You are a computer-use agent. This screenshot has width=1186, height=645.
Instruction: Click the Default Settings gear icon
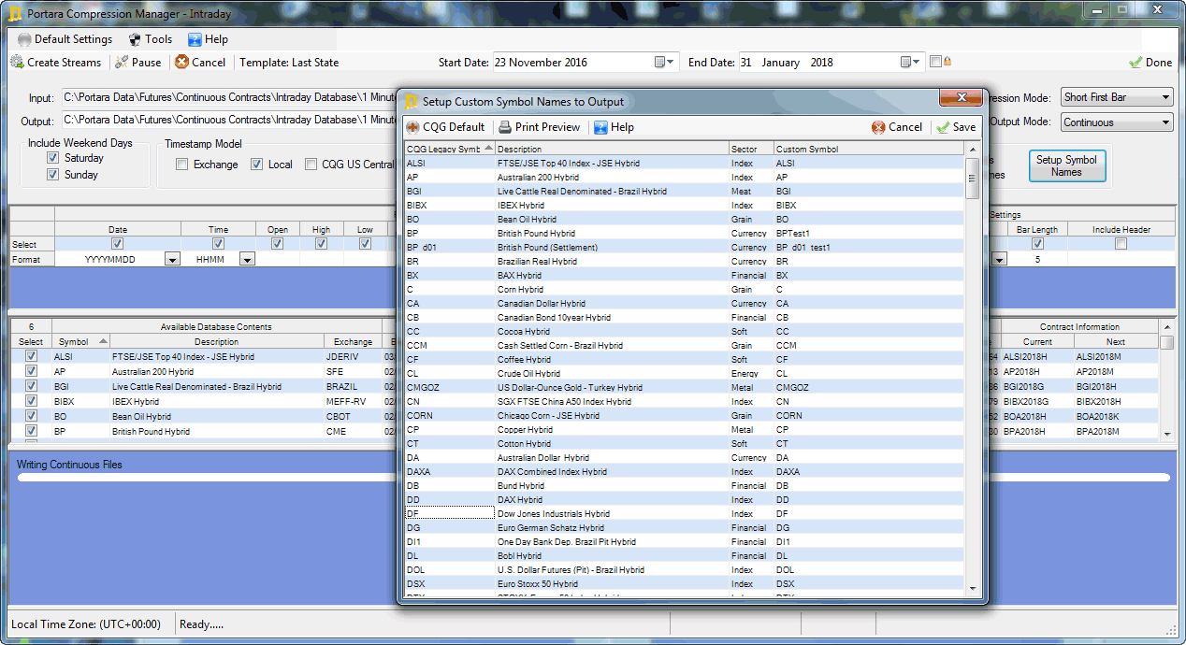pyautogui.click(x=24, y=39)
